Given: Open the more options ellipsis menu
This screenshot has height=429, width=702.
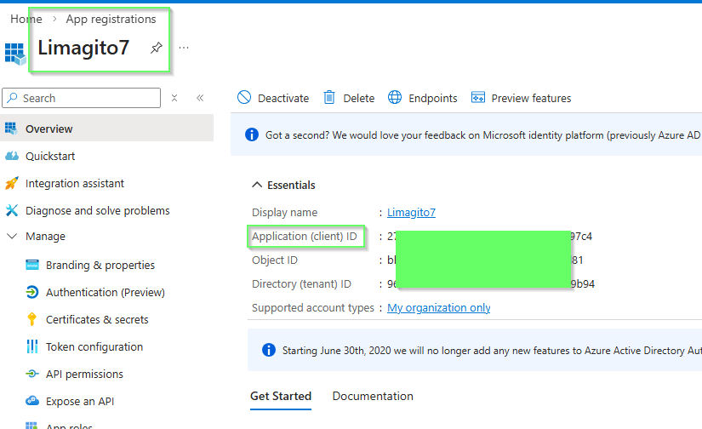Looking at the screenshot, I should click(184, 48).
